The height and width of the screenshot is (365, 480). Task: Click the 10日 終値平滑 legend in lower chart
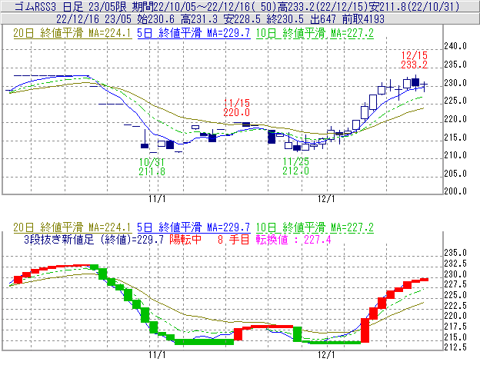point(315,227)
